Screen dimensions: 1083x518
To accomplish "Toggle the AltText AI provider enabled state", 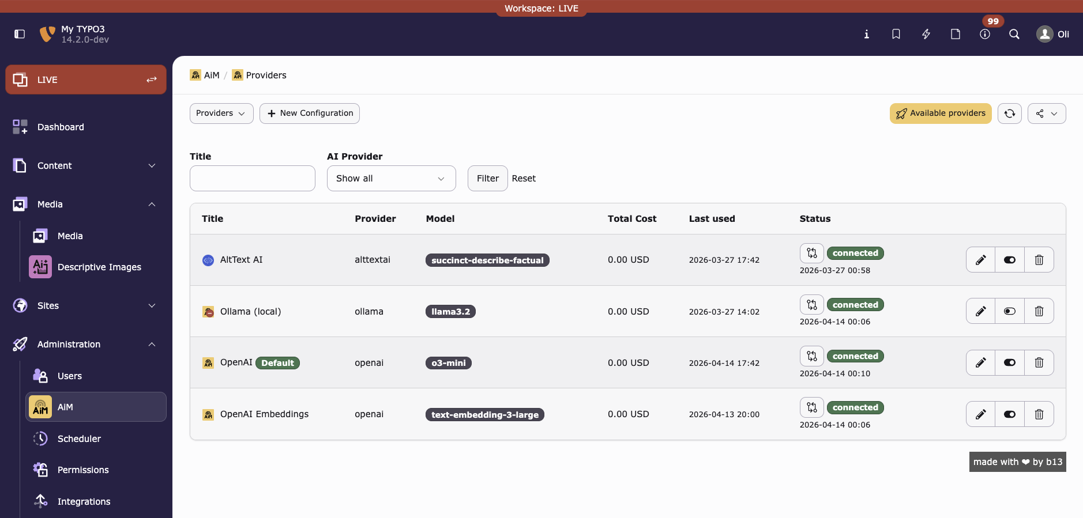I will (1009, 260).
